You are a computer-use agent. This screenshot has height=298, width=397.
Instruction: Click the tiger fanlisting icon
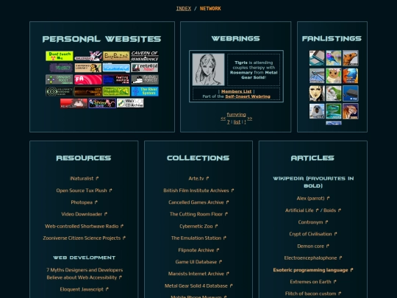point(351,111)
